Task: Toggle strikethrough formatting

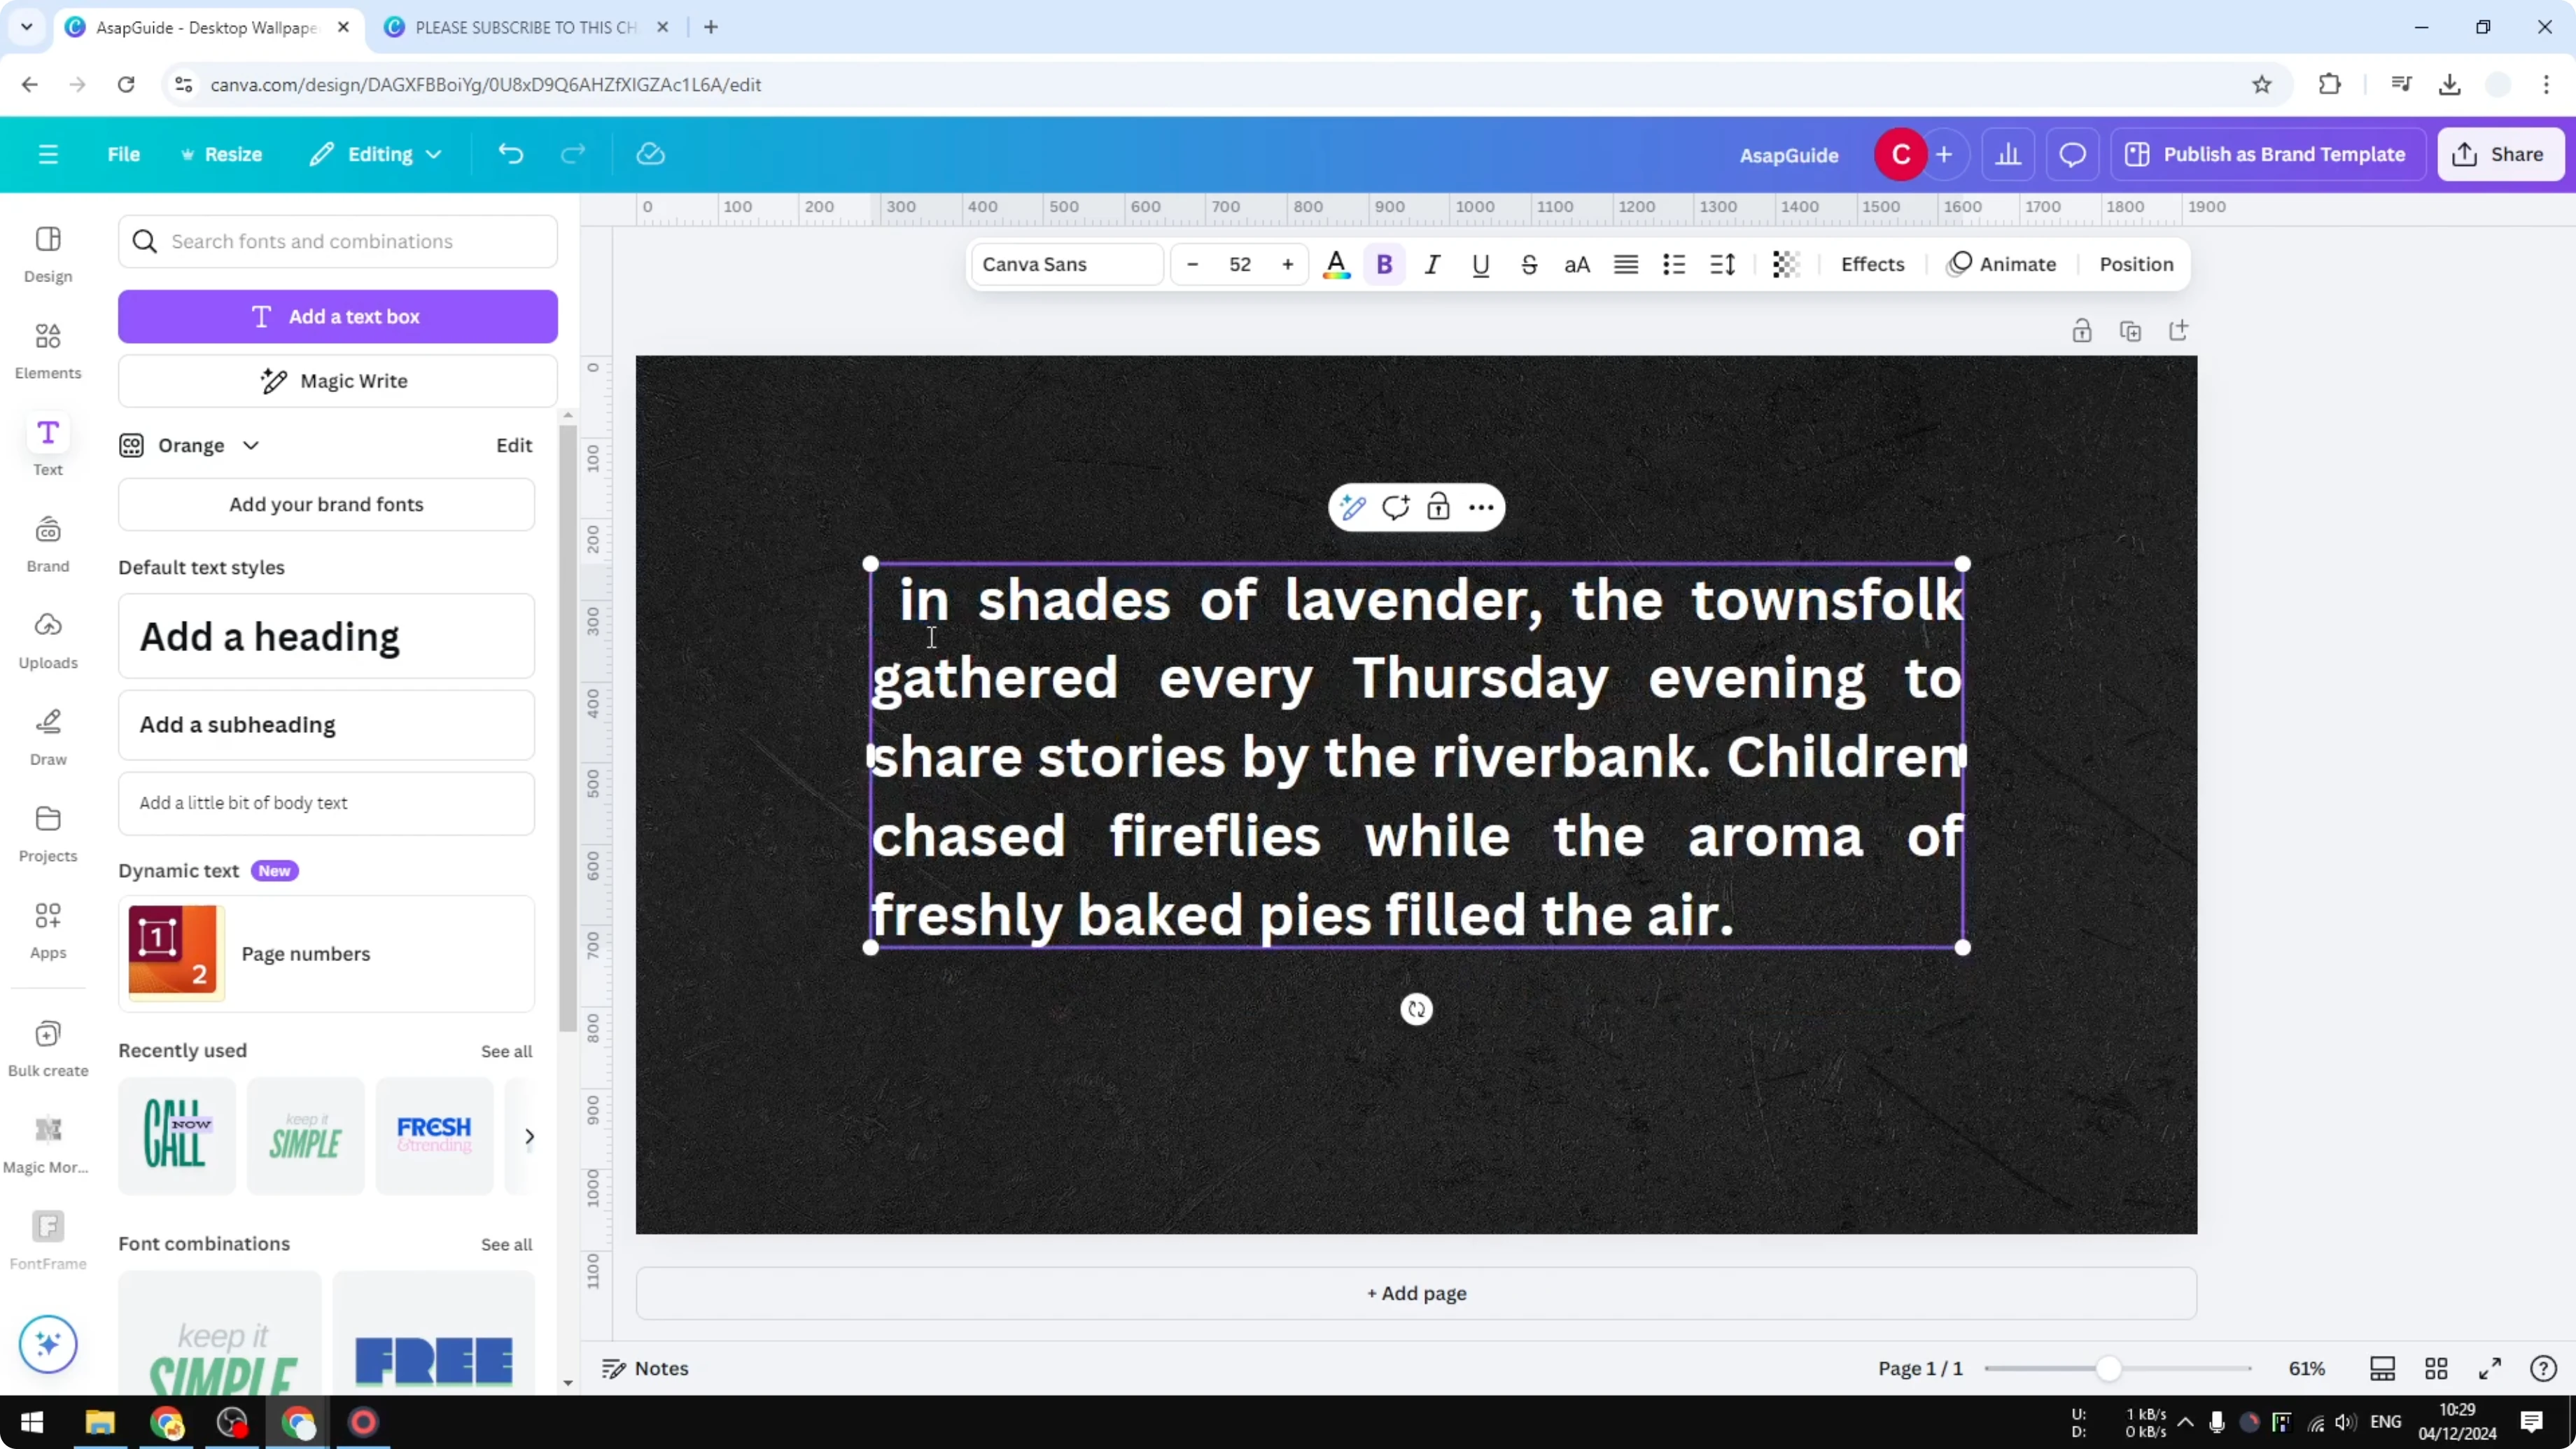Action: point(1529,264)
